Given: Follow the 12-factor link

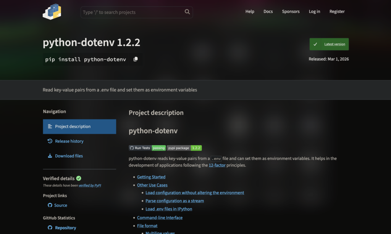Looking at the screenshot, I should (x=217, y=165).
